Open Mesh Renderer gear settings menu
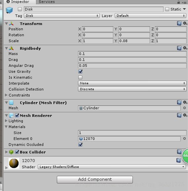The height and width of the screenshot is (191, 188). [185, 115]
